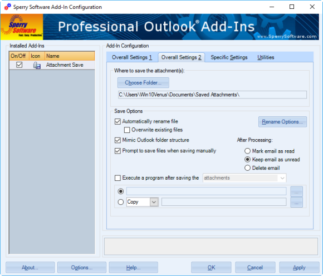Click the About button
This screenshot has width=323, height=276.
click(x=30, y=267)
